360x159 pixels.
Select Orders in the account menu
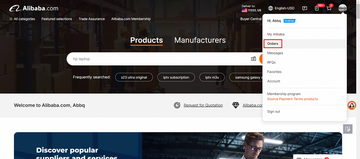click(273, 44)
